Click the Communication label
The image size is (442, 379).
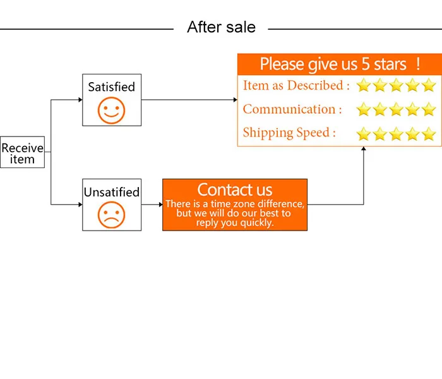click(292, 109)
